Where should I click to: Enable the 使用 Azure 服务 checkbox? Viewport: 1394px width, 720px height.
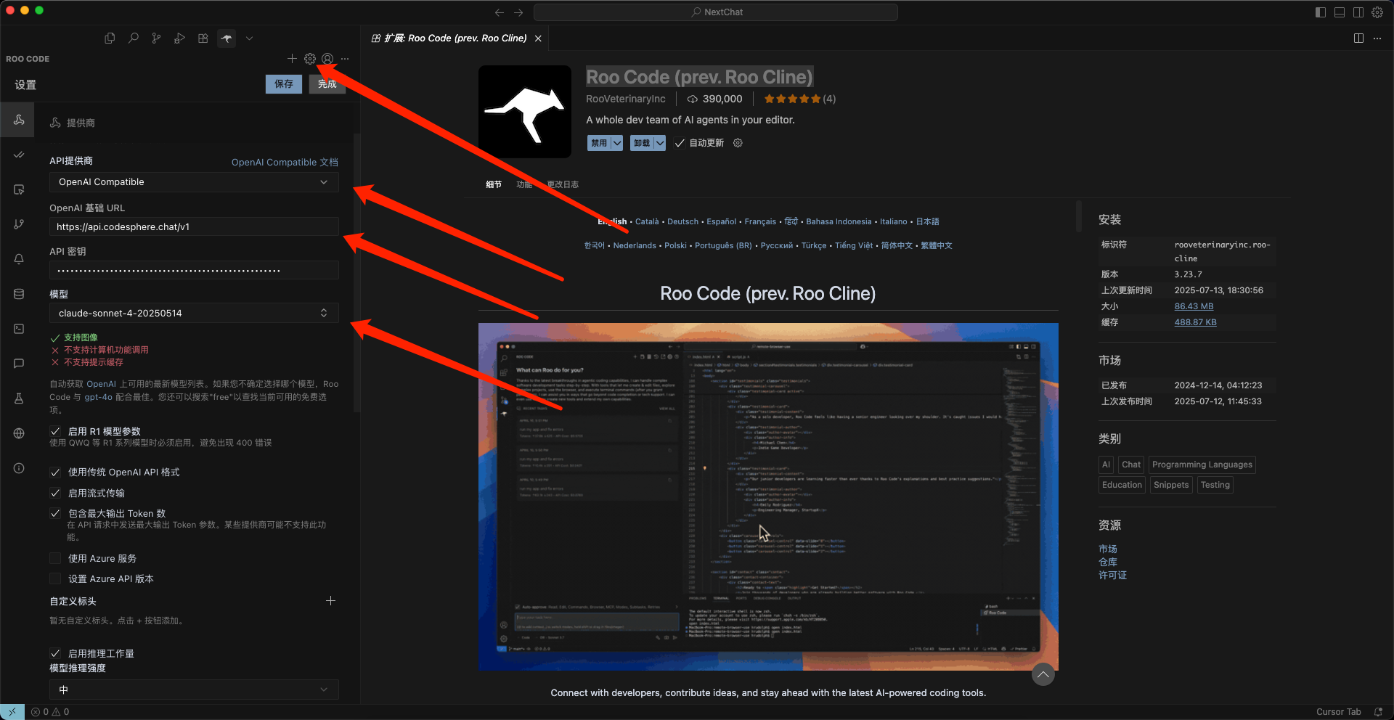pos(55,559)
